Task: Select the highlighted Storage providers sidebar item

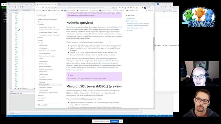Action: click(50, 85)
